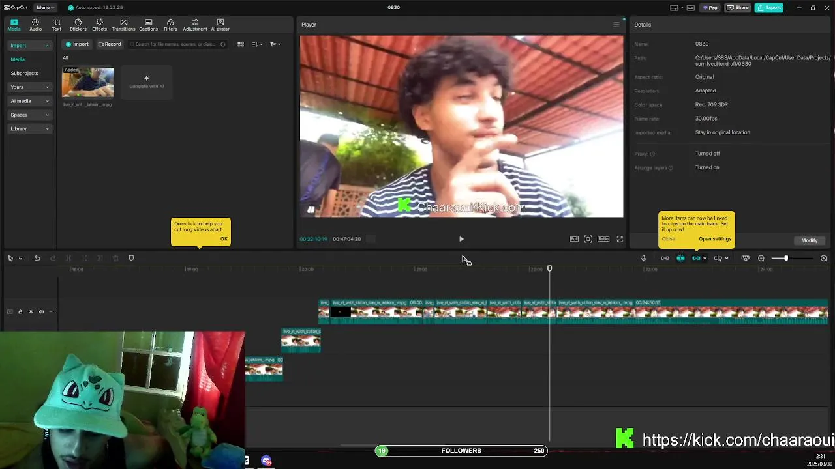The image size is (835, 469).
Task: Redo the last action
Action: (x=53, y=259)
